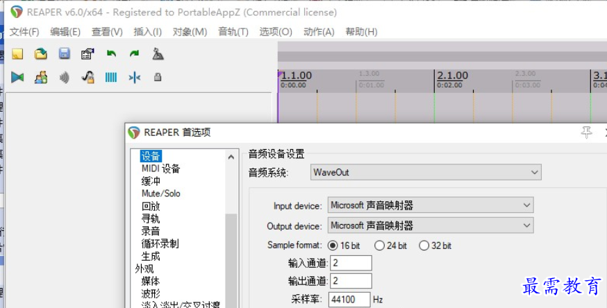Toggle the envelope move lock icon

pyautogui.click(x=88, y=77)
